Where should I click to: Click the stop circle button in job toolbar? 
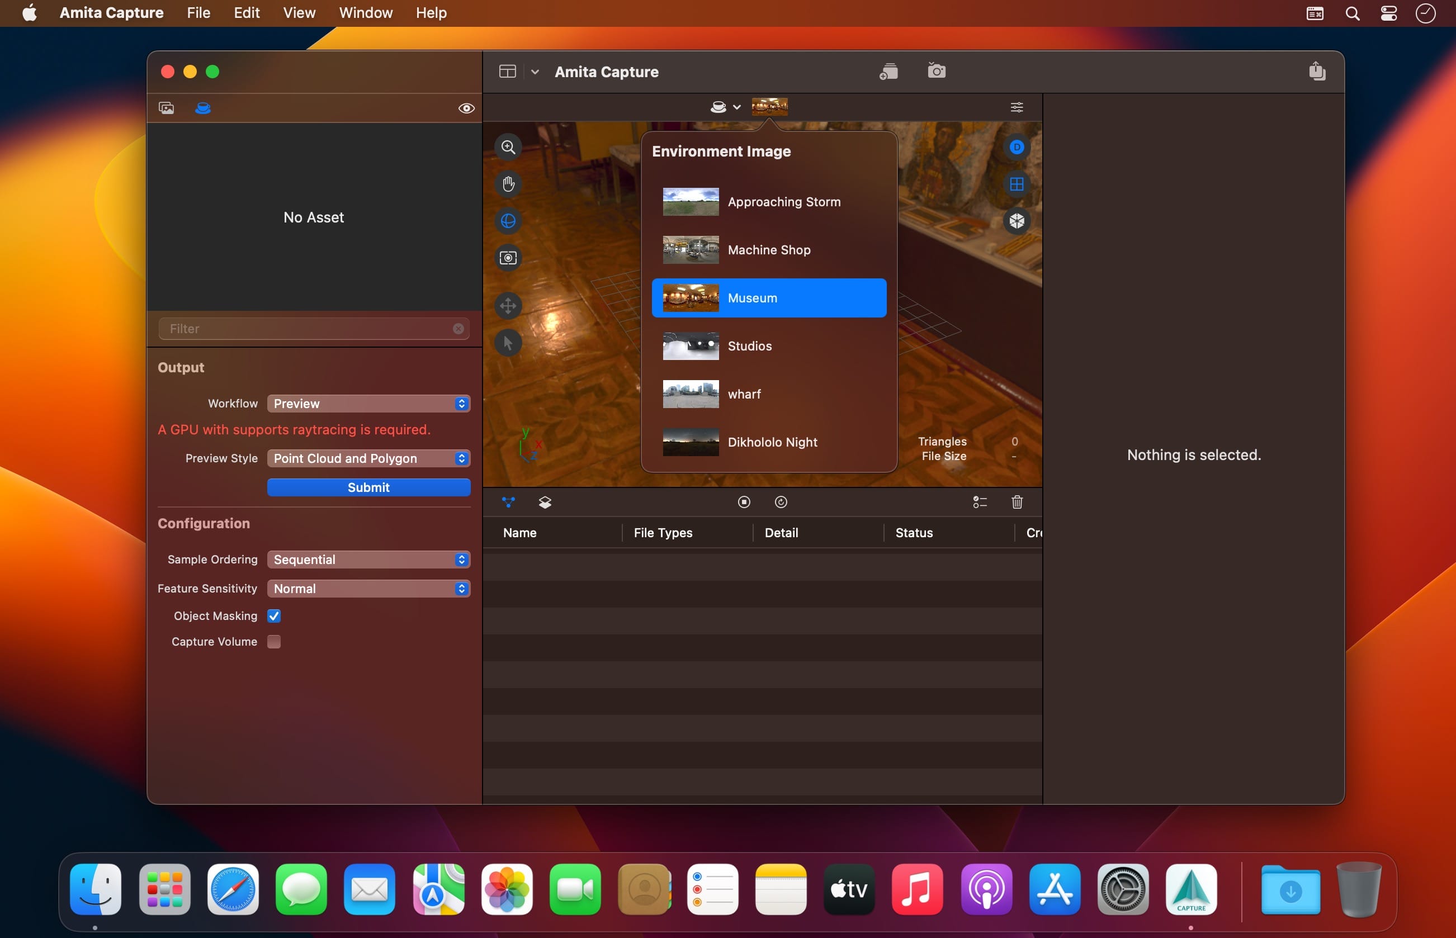click(744, 502)
